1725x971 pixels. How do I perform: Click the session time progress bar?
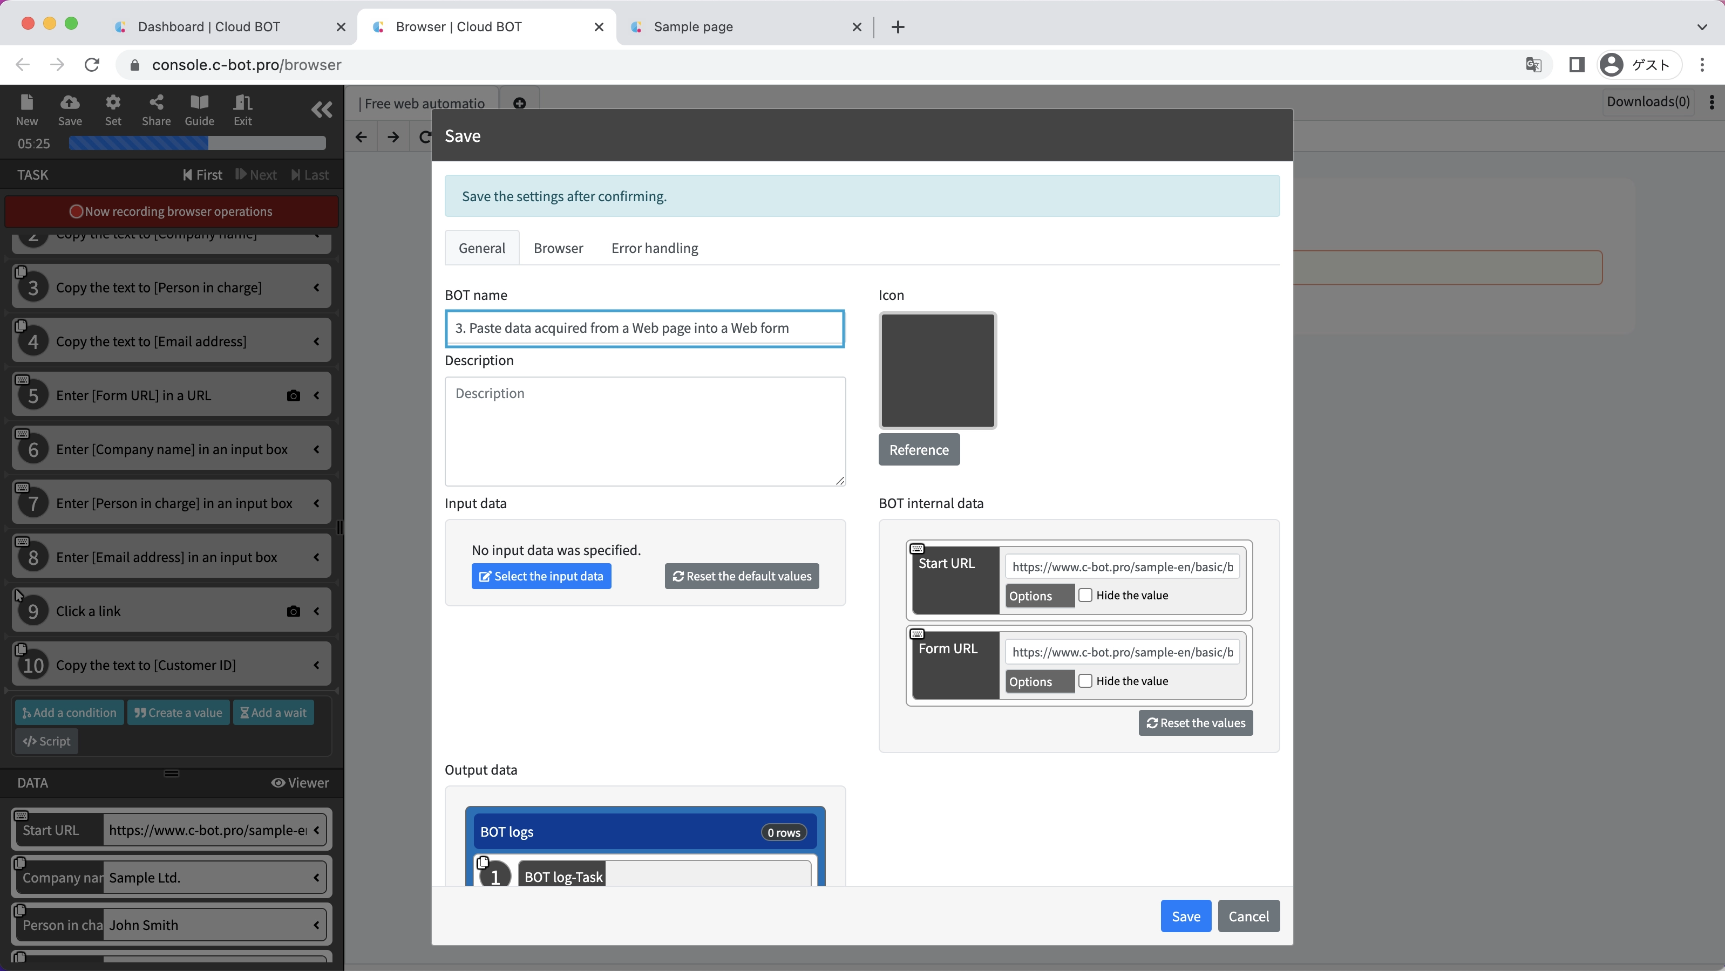(197, 143)
